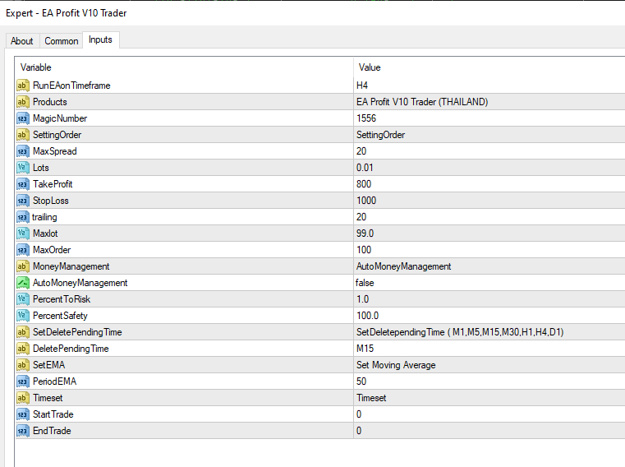Edit the PeriodEMA value 50
Screen dimensions: 625x467
point(361,381)
